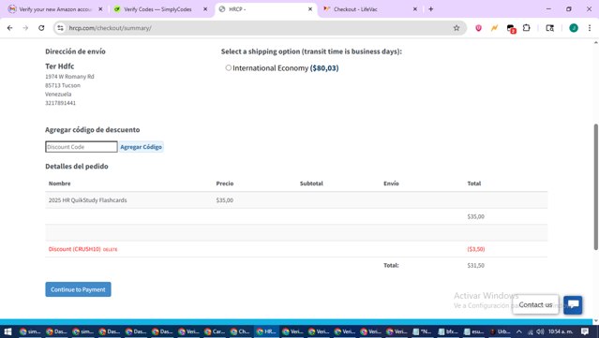This screenshot has width=599, height=338.
Task: Select the HRCP tab
Action: pos(266,9)
